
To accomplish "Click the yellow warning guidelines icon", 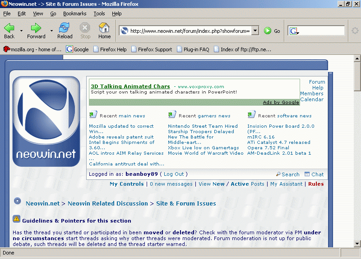I will (16, 219).
